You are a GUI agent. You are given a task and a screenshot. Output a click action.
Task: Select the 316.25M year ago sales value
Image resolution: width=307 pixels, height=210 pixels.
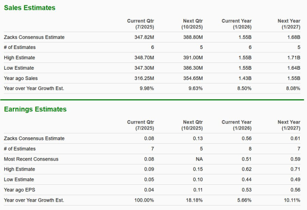pos(144,78)
